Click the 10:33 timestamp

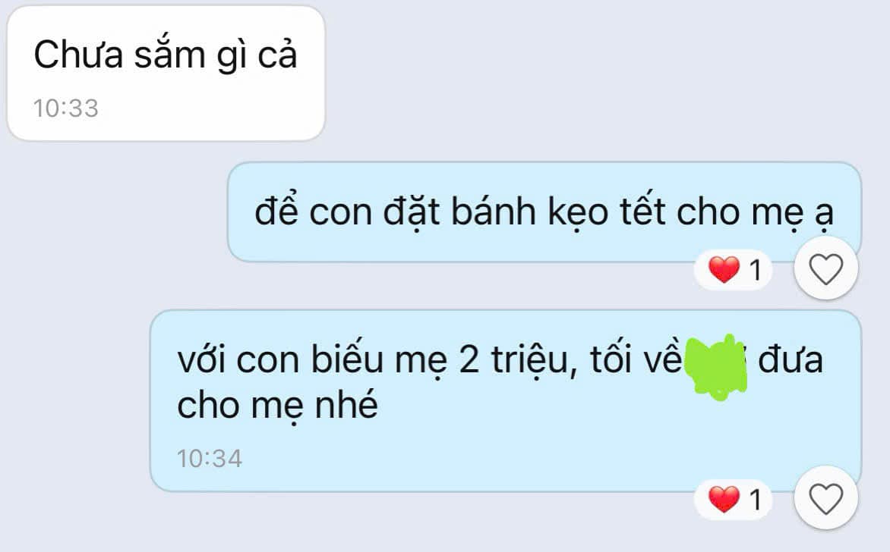coord(66,108)
